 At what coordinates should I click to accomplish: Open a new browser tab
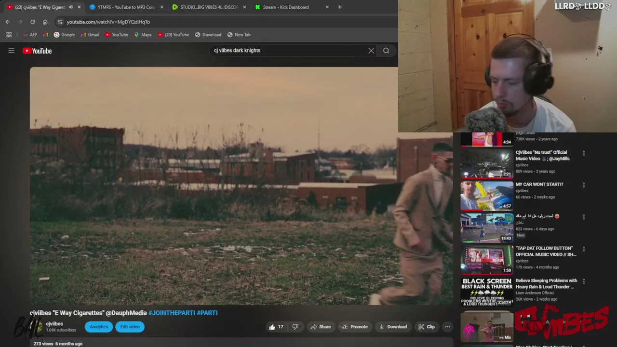pos(339,7)
